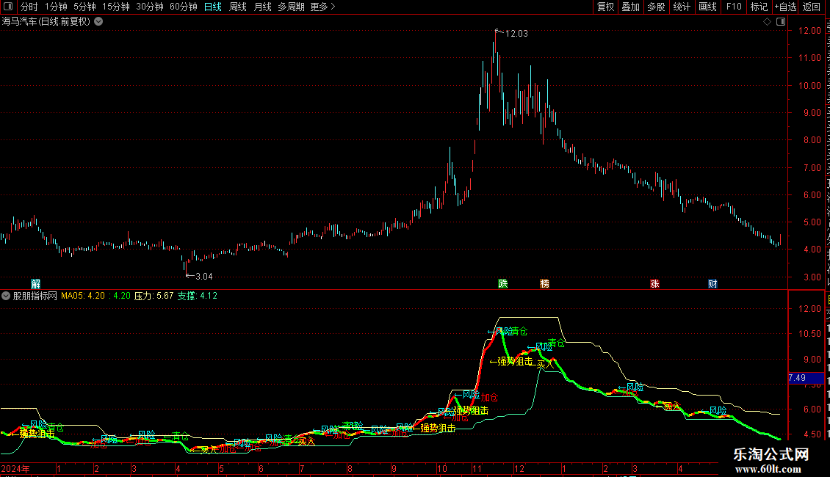
Task: Open the 股朋指标网 indicator dropdown arrow
Action: [6, 296]
